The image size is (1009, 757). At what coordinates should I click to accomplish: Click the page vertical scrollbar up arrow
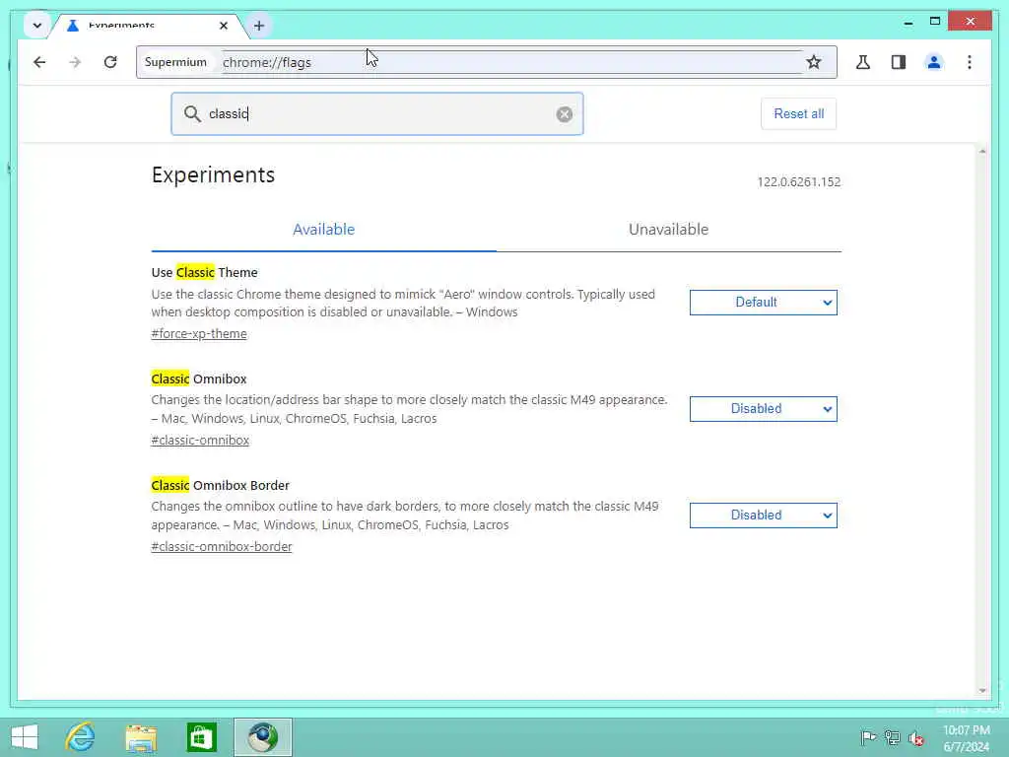click(982, 151)
